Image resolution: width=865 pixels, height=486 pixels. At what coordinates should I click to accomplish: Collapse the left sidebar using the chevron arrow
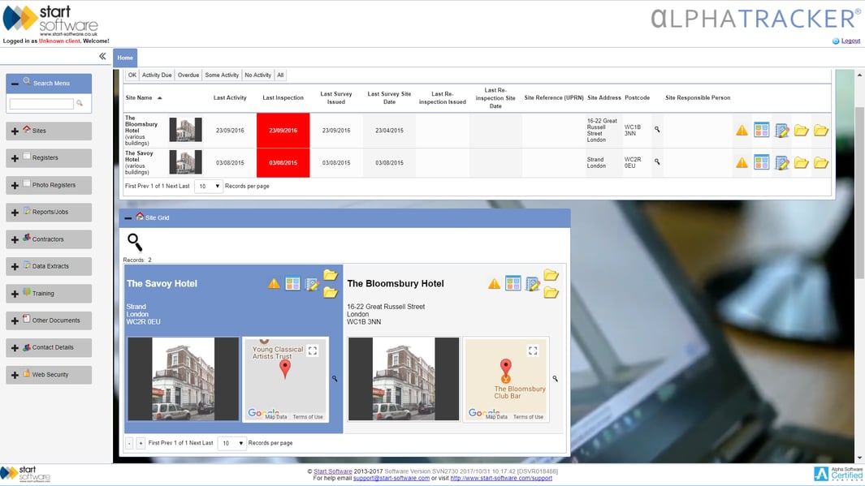click(101, 57)
